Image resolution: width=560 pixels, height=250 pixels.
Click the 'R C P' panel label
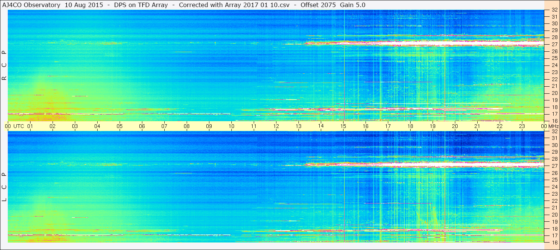point(4,65)
